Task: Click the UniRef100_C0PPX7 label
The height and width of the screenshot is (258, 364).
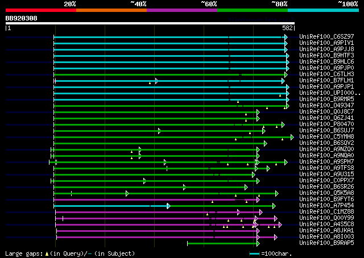Action: point(326,181)
